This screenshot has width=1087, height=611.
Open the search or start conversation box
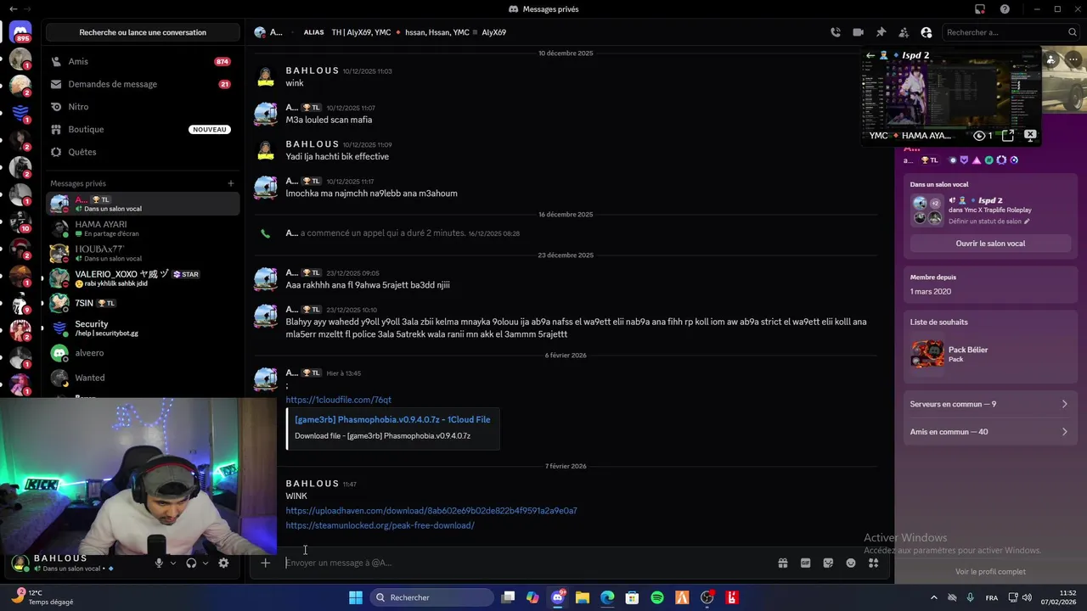(x=143, y=32)
